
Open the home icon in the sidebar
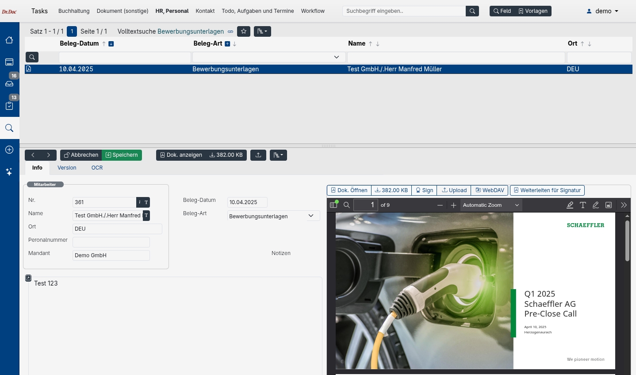point(9,40)
